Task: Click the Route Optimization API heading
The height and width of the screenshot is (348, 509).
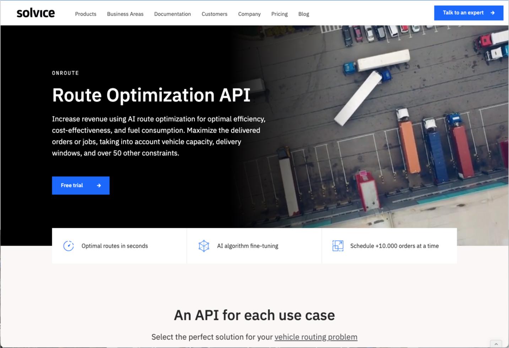Action: coord(151,95)
